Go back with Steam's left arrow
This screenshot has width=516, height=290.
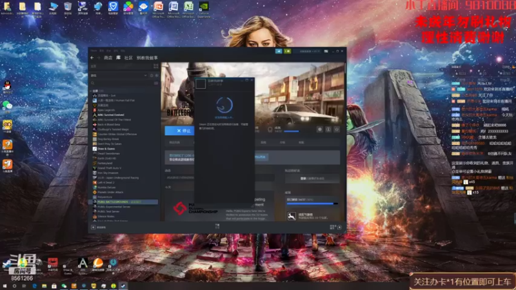[x=92, y=58]
